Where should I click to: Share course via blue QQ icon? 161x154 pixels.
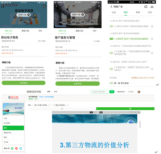21,148
